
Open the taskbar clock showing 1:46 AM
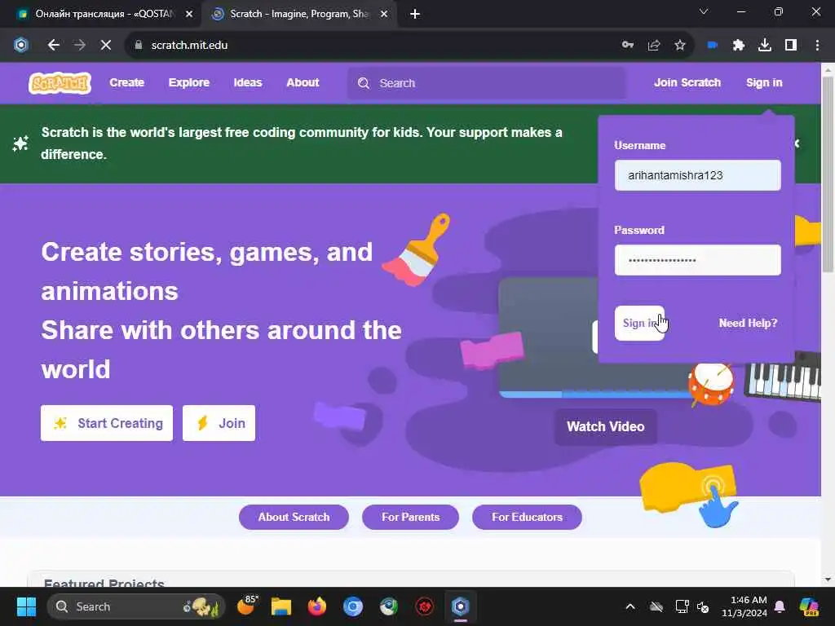click(744, 606)
